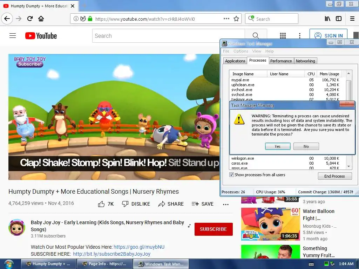Screen dimensions: 359x269
Task: Sort processes by User Name column
Action: click(x=286, y=74)
